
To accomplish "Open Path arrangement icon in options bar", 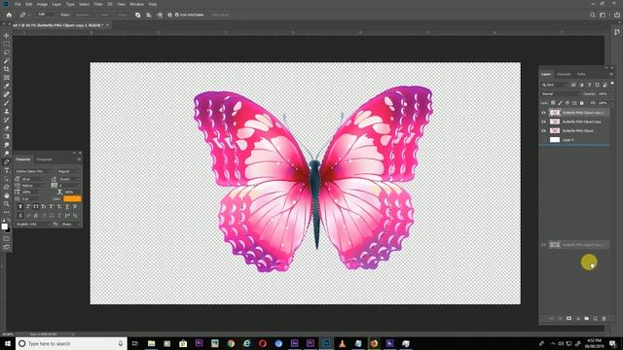I will click(160, 15).
